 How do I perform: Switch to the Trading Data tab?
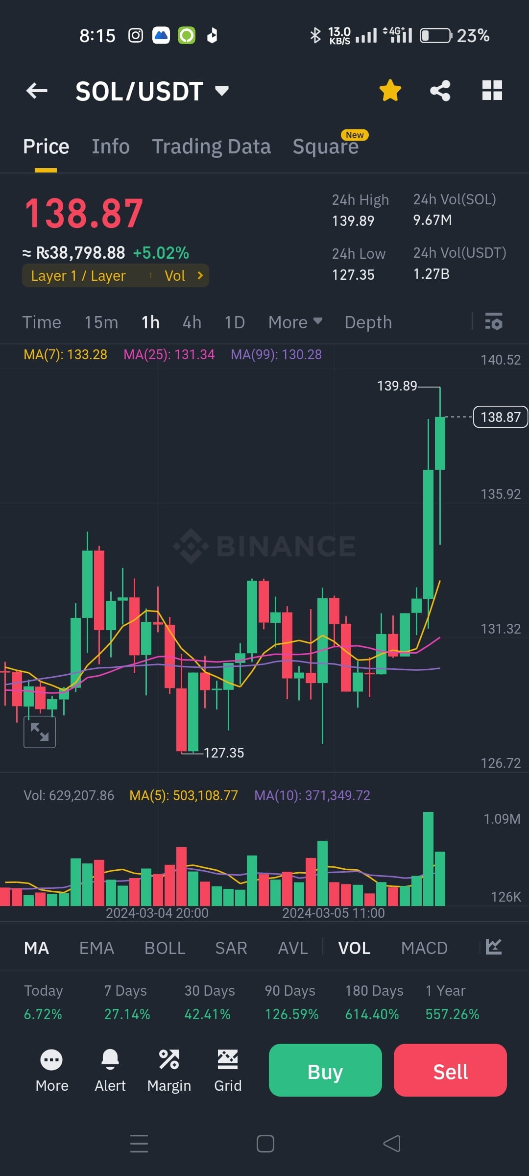point(212,146)
